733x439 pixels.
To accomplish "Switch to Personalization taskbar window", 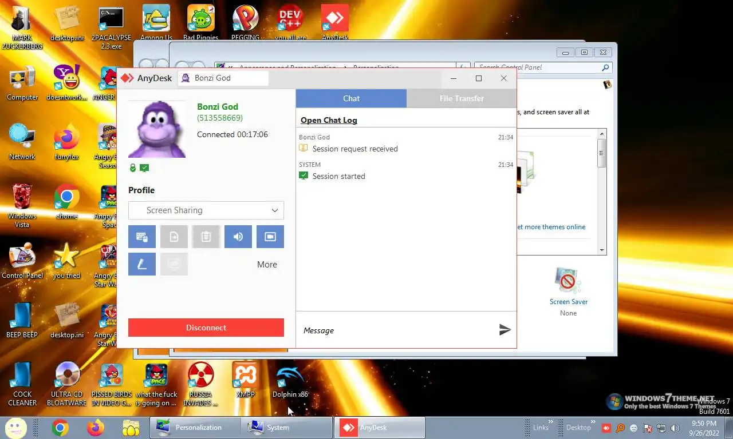I will [195, 428].
